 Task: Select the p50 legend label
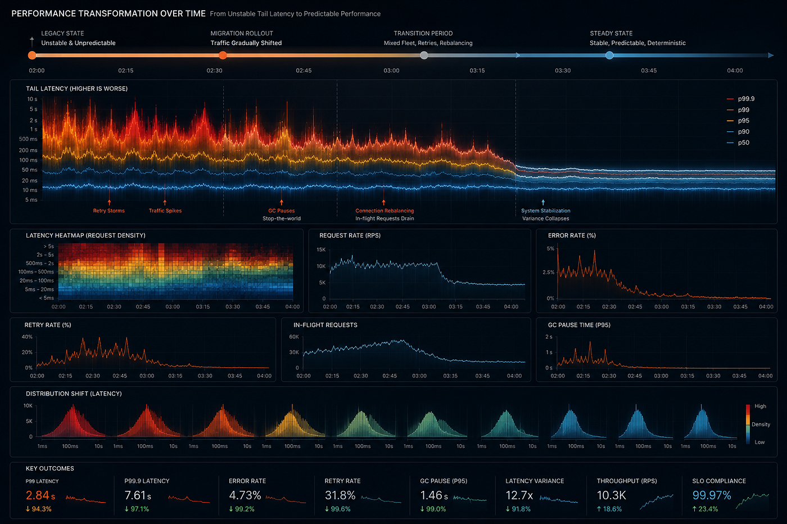[744, 143]
